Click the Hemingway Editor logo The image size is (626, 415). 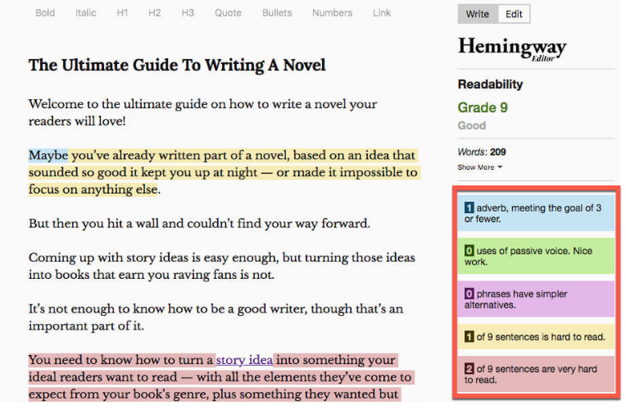click(511, 48)
